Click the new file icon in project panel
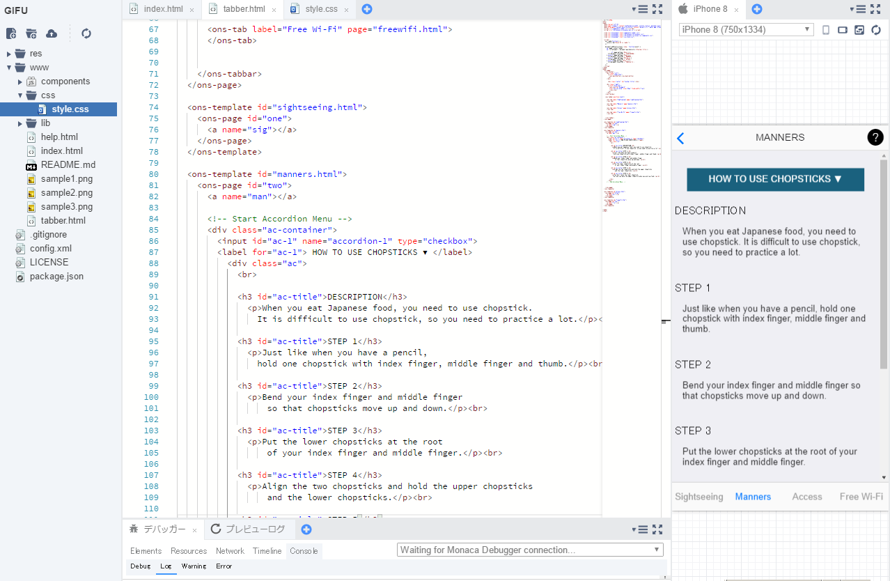 11,33
